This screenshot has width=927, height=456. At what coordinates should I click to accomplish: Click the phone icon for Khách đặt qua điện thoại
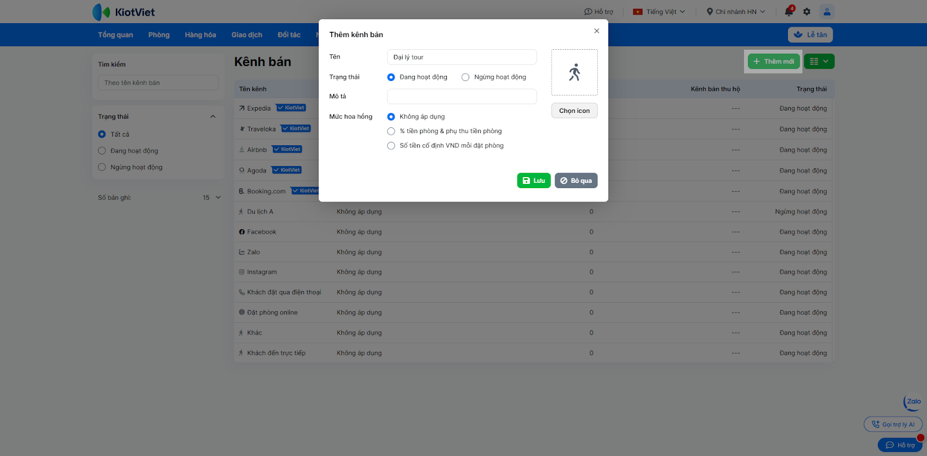[242, 292]
